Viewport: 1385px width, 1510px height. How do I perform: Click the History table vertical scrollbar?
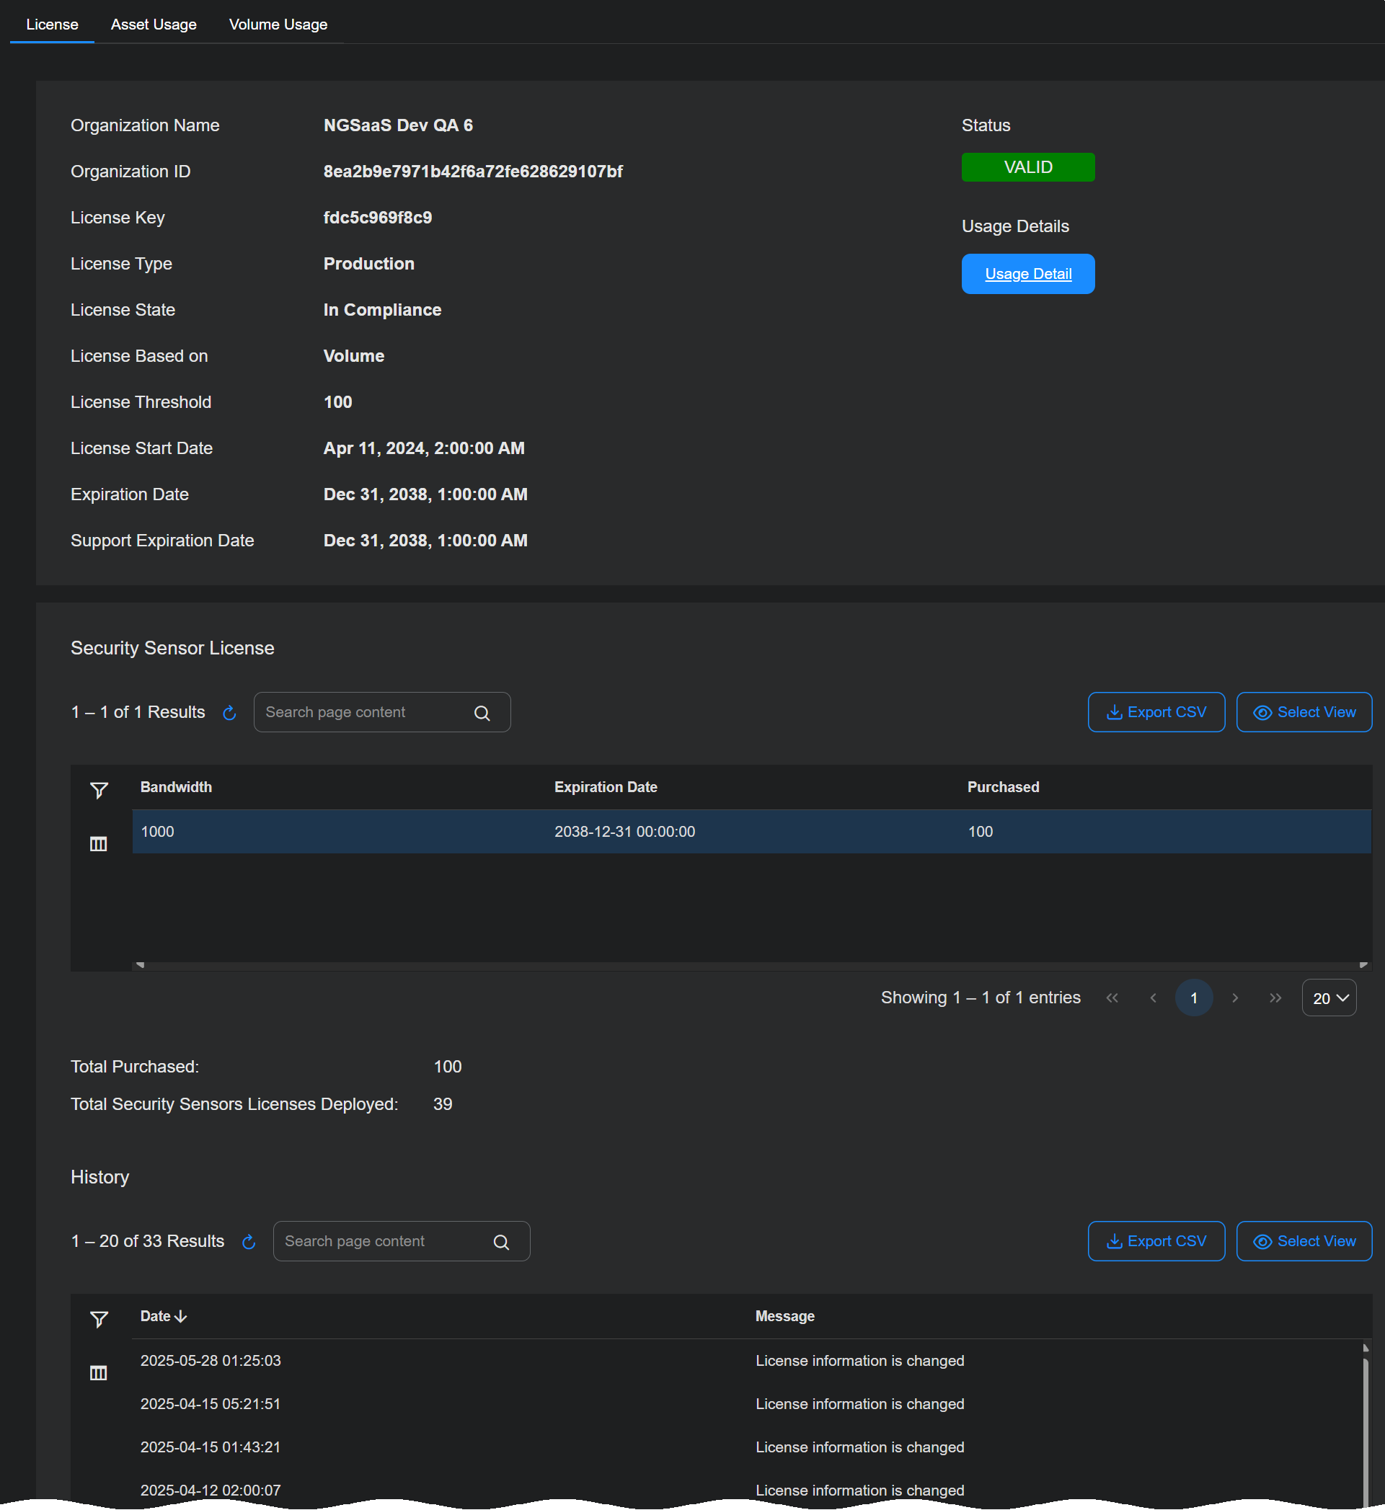point(1365,1424)
